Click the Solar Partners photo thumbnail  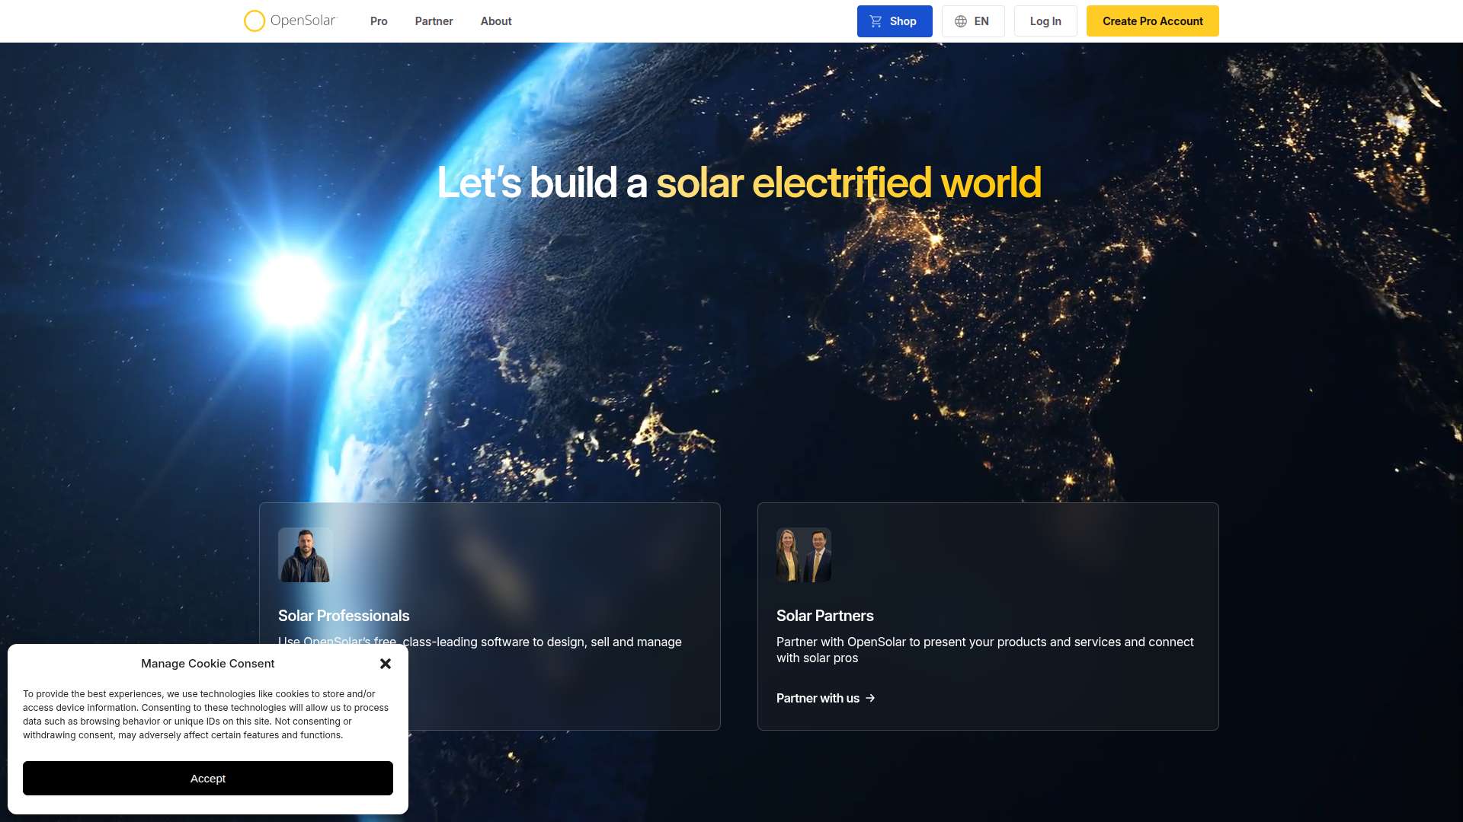pos(804,555)
